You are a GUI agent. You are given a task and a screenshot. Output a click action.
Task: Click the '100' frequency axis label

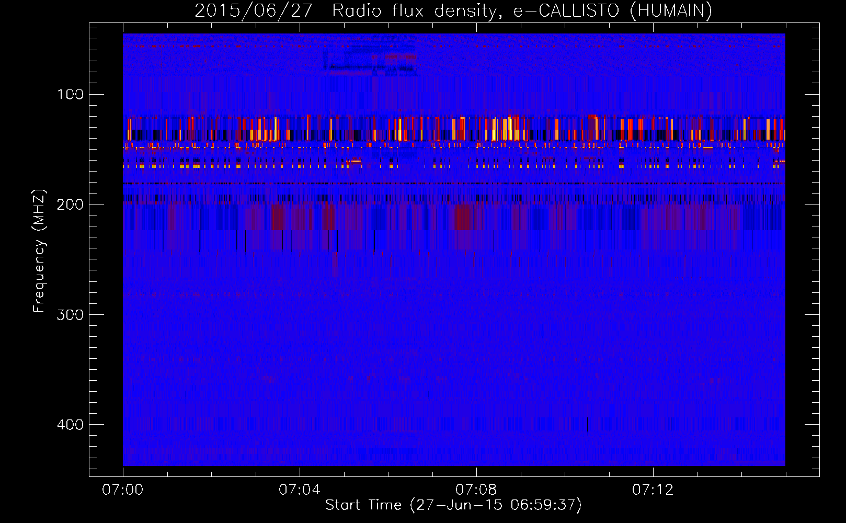pyautogui.click(x=70, y=95)
